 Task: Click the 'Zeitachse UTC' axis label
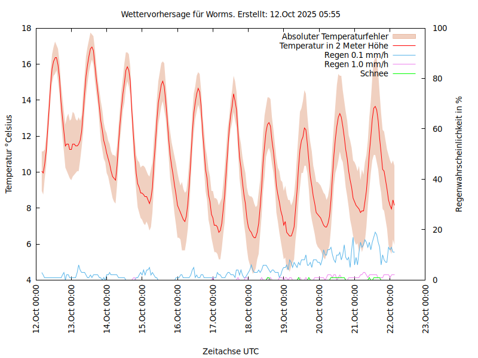click(x=231, y=351)
